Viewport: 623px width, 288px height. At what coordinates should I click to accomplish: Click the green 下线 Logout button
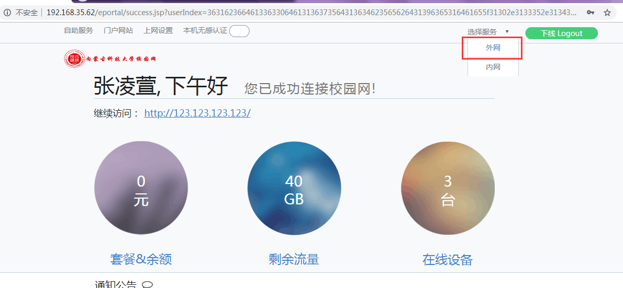(x=561, y=33)
